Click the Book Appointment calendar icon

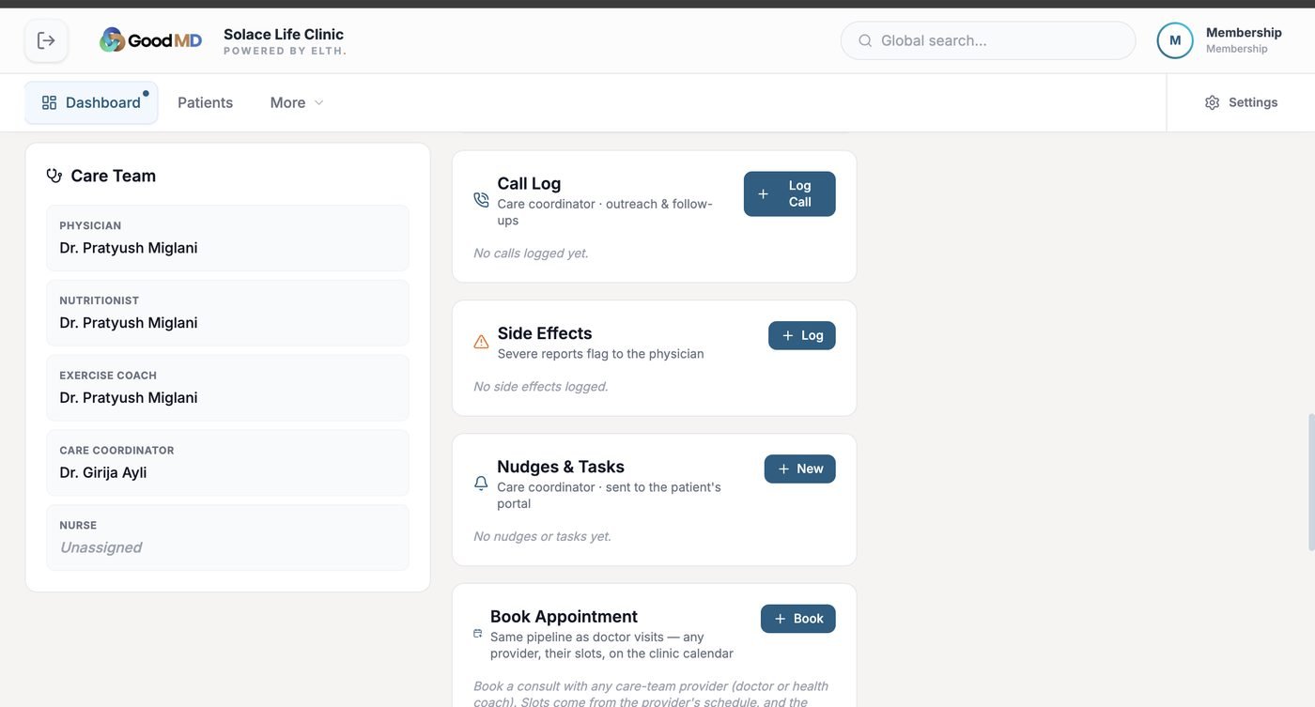tap(478, 634)
